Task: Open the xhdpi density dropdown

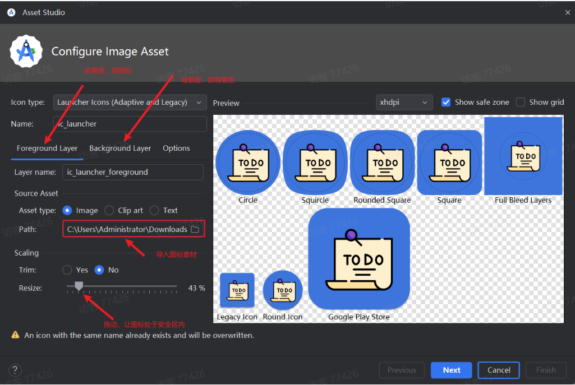Action: pyautogui.click(x=404, y=102)
